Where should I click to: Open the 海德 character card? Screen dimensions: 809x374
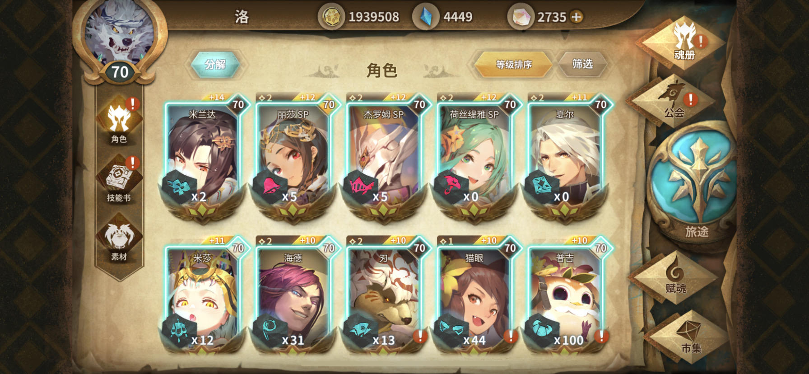(293, 296)
